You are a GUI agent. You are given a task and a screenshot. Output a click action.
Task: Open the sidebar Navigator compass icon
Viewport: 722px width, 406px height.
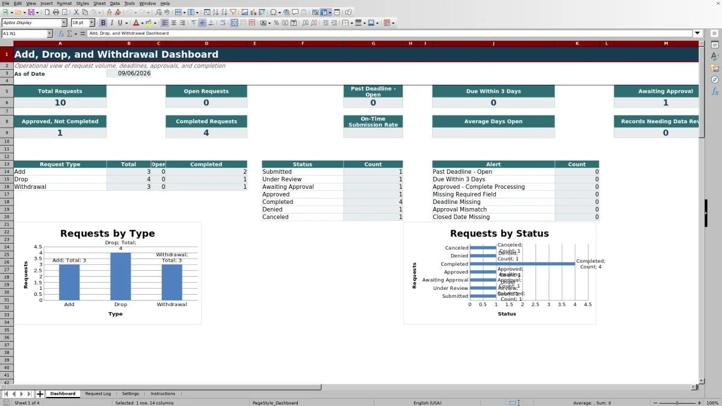click(x=715, y=79)
